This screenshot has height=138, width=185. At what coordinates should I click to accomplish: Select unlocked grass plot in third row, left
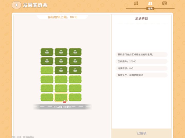(47, 70)
